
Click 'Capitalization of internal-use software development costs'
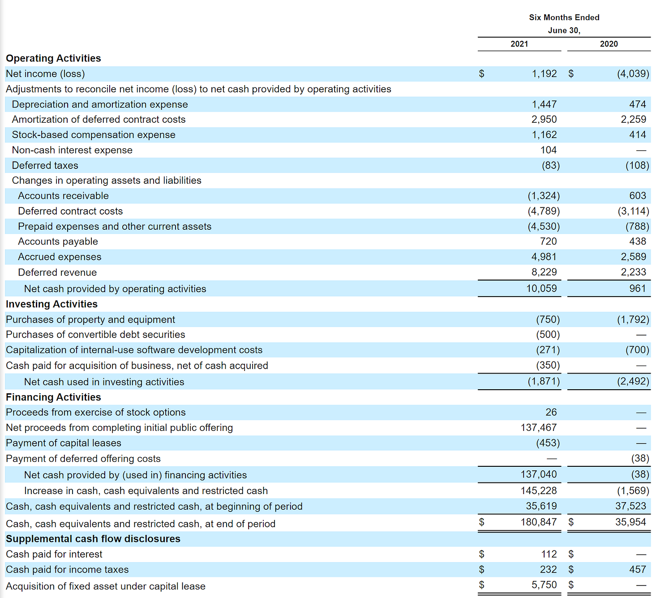click(134, 350)
